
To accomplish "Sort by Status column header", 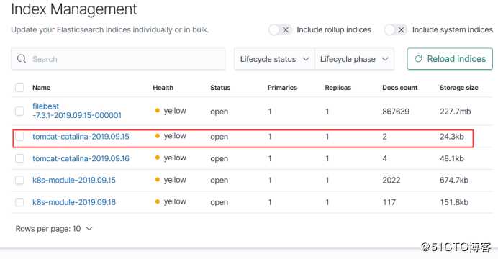I will click(220, 88).
